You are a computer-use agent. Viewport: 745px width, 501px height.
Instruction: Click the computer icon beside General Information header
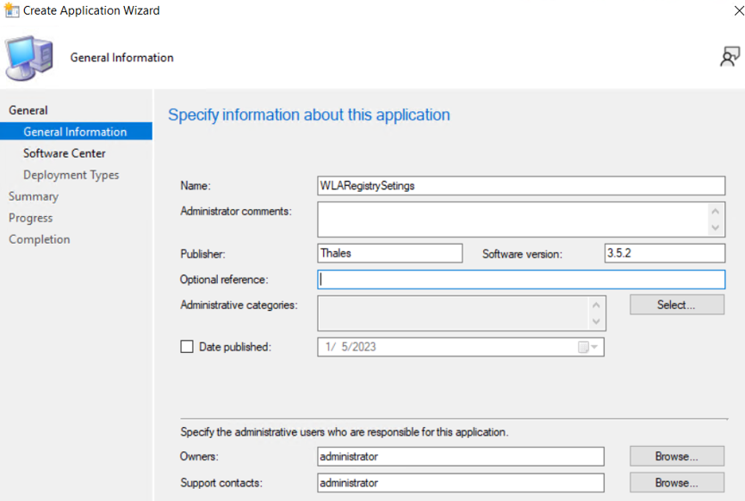coord(29,58)
